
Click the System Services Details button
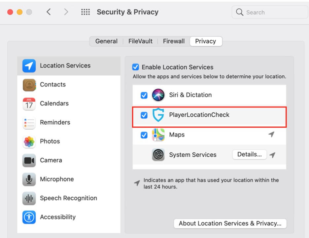coord(249,154)
